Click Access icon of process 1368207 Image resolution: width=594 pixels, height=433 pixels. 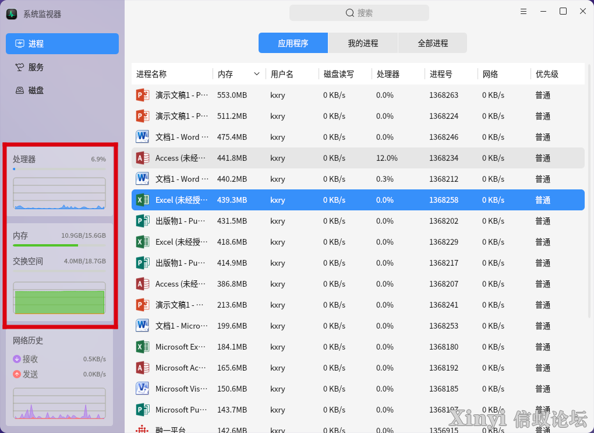[143, 284]
